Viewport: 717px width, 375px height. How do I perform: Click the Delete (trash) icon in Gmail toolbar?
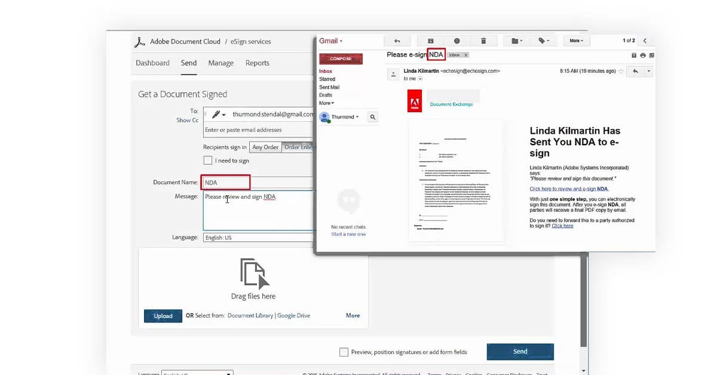(x=483, y=40)
